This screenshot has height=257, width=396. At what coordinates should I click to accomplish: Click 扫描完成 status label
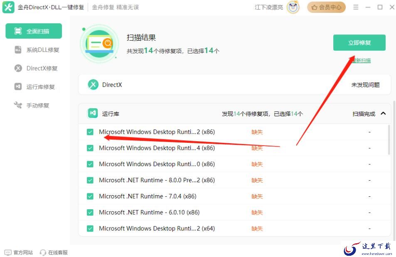(x=364, y=114)
